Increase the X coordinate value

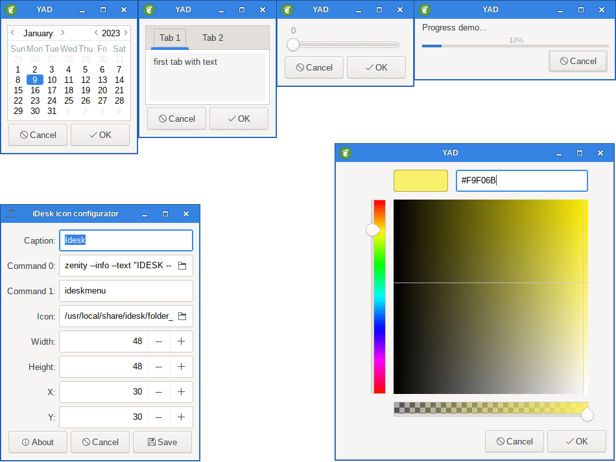point(182,392)
